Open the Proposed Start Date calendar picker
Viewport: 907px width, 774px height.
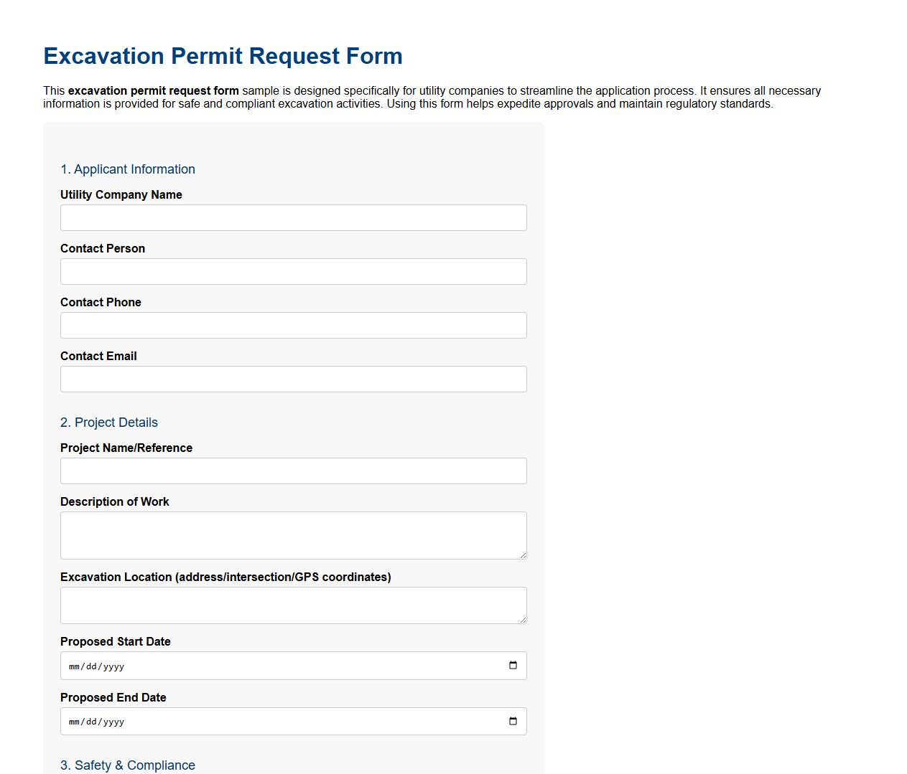click(513, 666)
